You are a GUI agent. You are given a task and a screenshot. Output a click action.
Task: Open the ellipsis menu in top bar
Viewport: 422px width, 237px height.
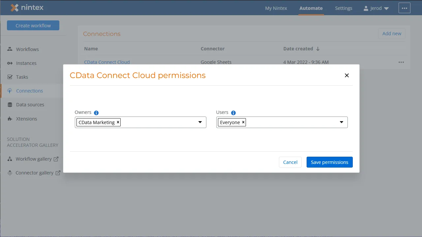[405, 8]
